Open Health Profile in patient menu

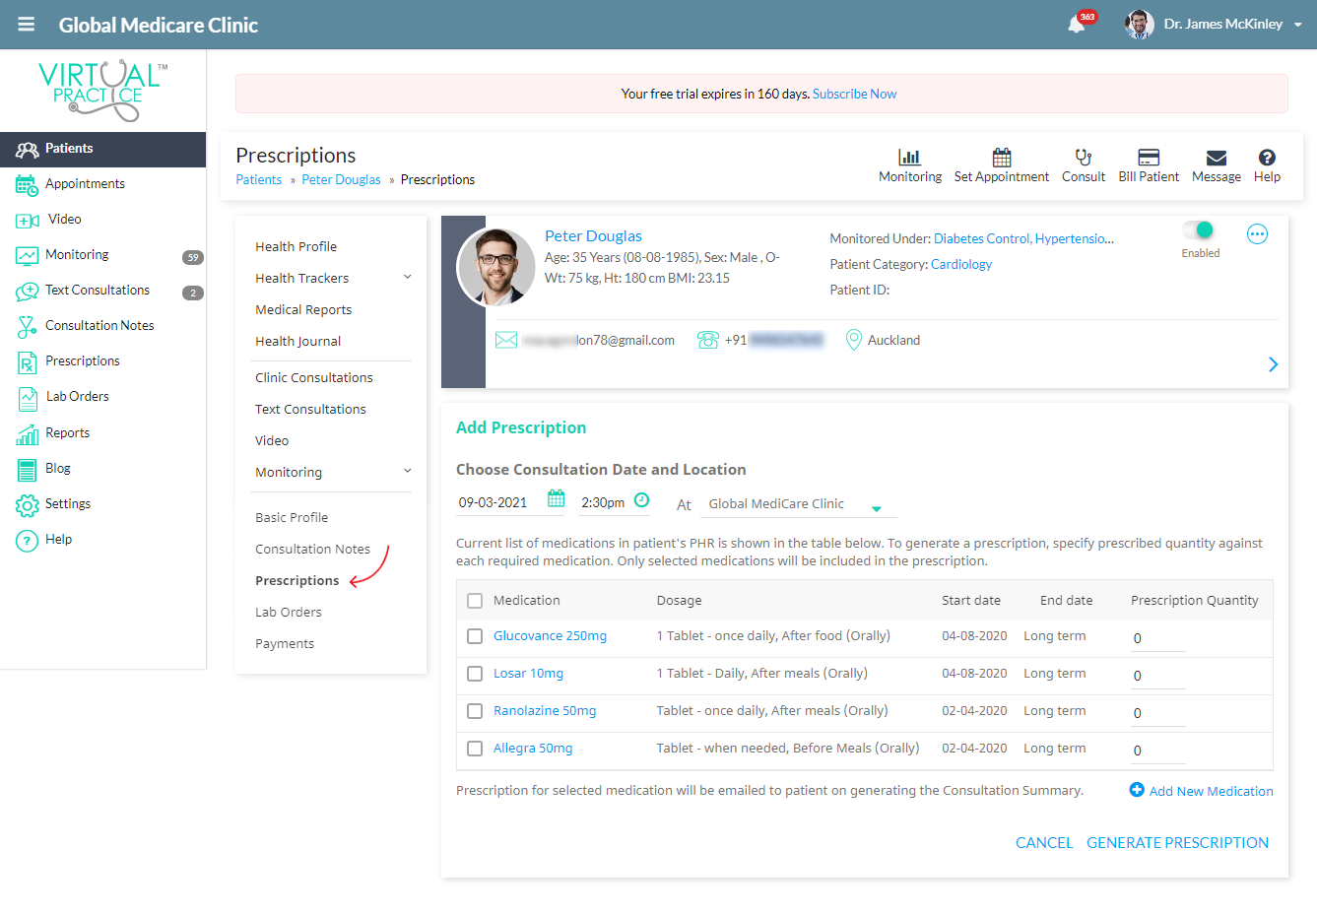pos(296,246)
